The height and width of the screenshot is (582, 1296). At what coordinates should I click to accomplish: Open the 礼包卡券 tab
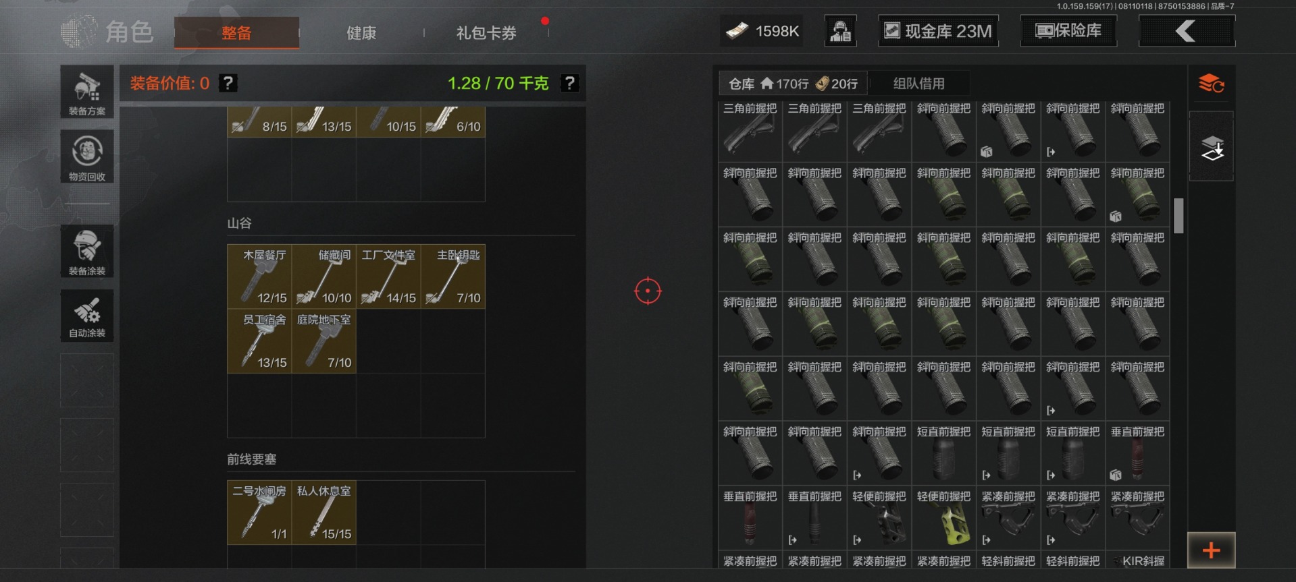486,32
